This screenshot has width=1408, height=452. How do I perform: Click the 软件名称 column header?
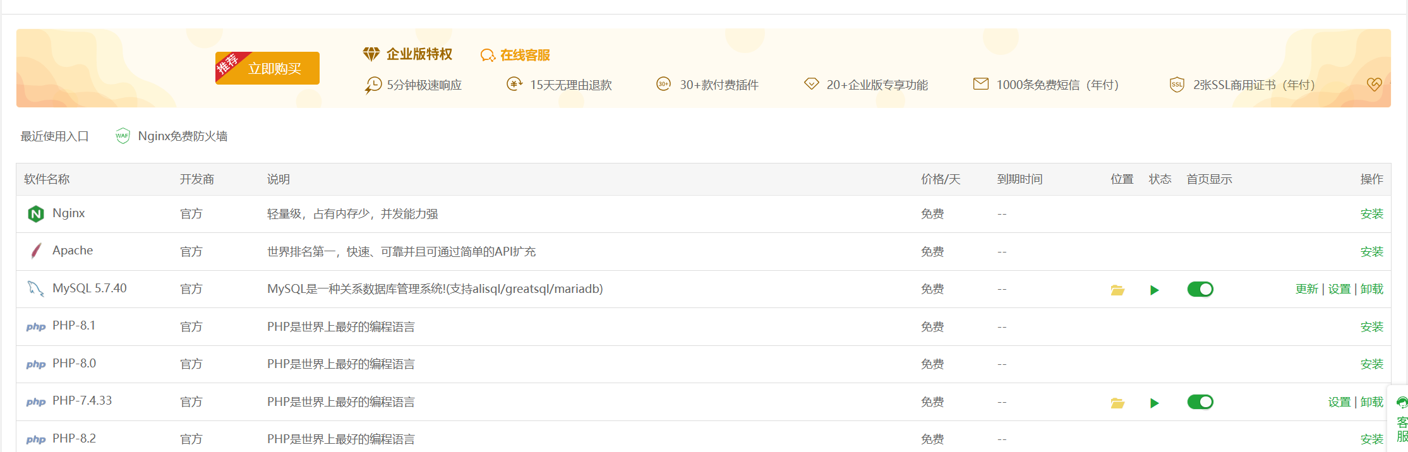point(47,179)
